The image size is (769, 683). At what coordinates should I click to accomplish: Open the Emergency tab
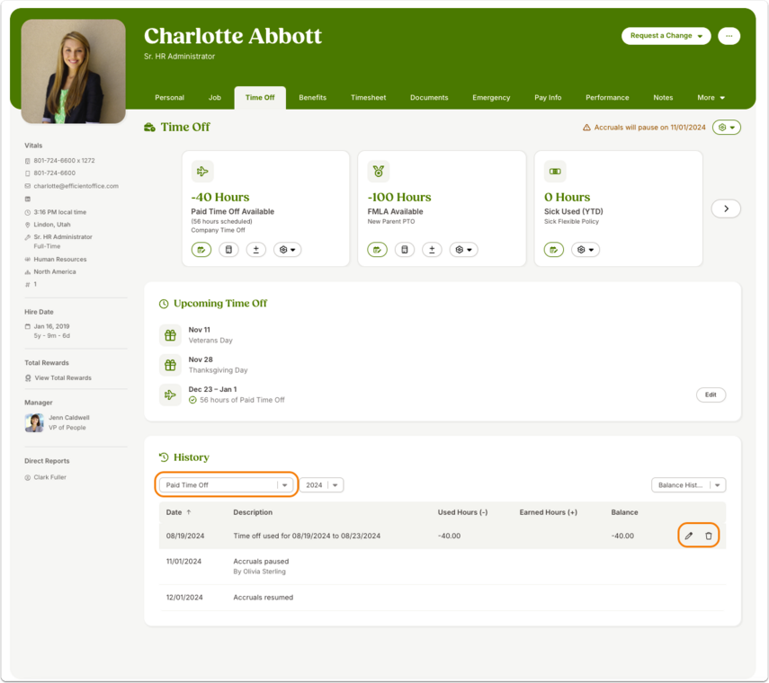[x=491, y=97]
